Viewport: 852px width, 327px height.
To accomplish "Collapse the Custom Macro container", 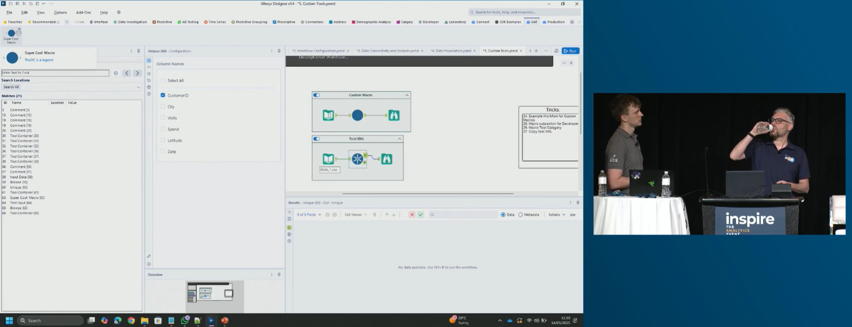I will tap(407, 95).
